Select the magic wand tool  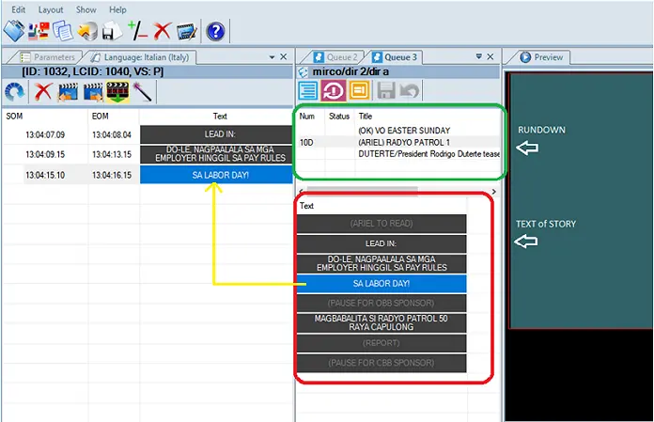(142, 92)
